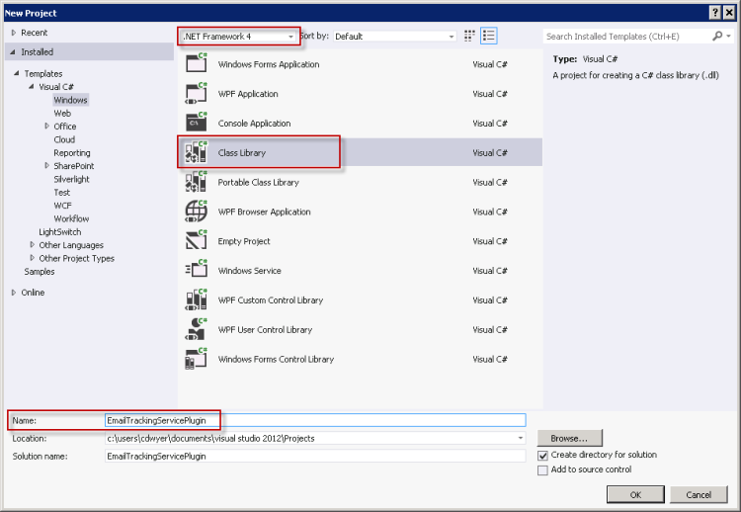The image size is (741, 512).
Task: Click the Cancel button
Action: [x=699, y=494]
